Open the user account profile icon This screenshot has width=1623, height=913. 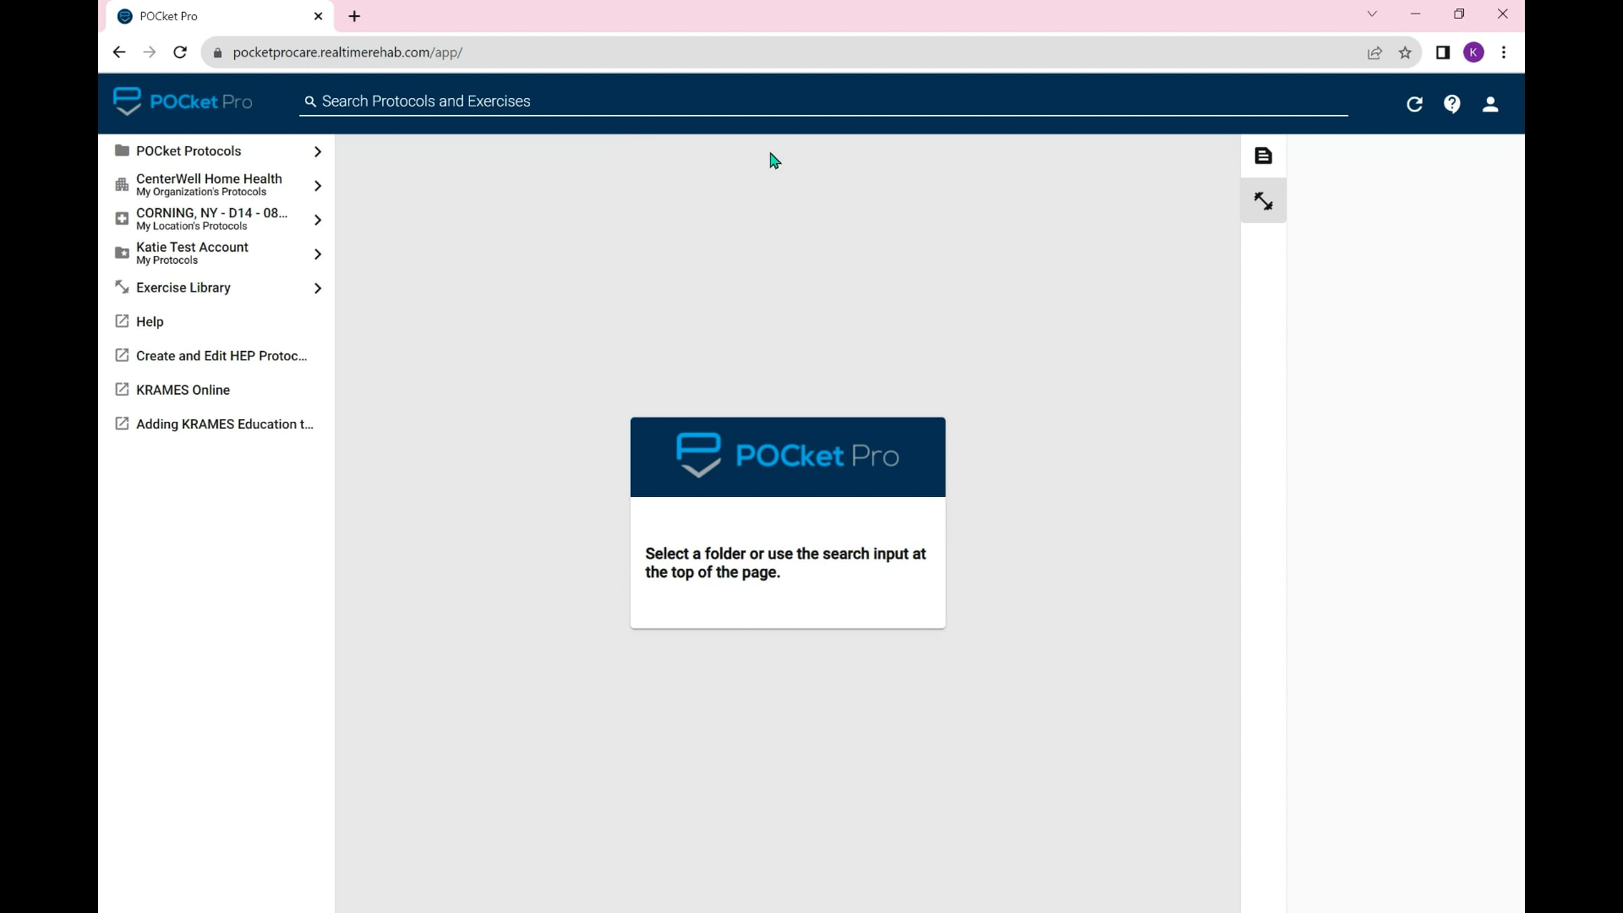click(x=1490, y=104)
